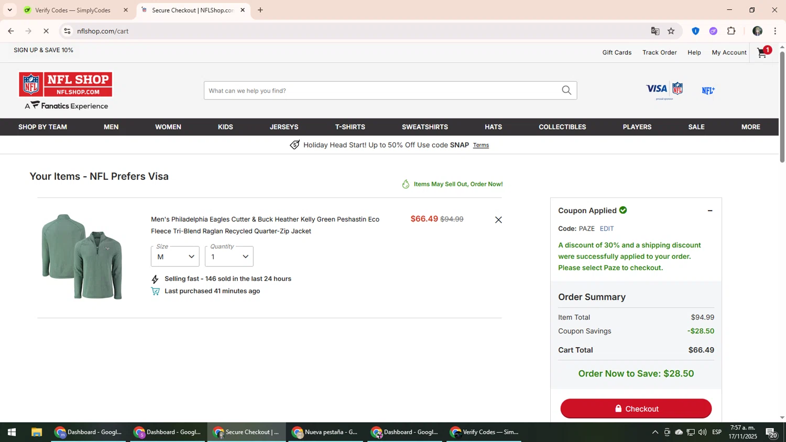The width and height of the screenshot is (786, 442).
Task: Open the Quantity dropdown
Action: tap(229, 257)
